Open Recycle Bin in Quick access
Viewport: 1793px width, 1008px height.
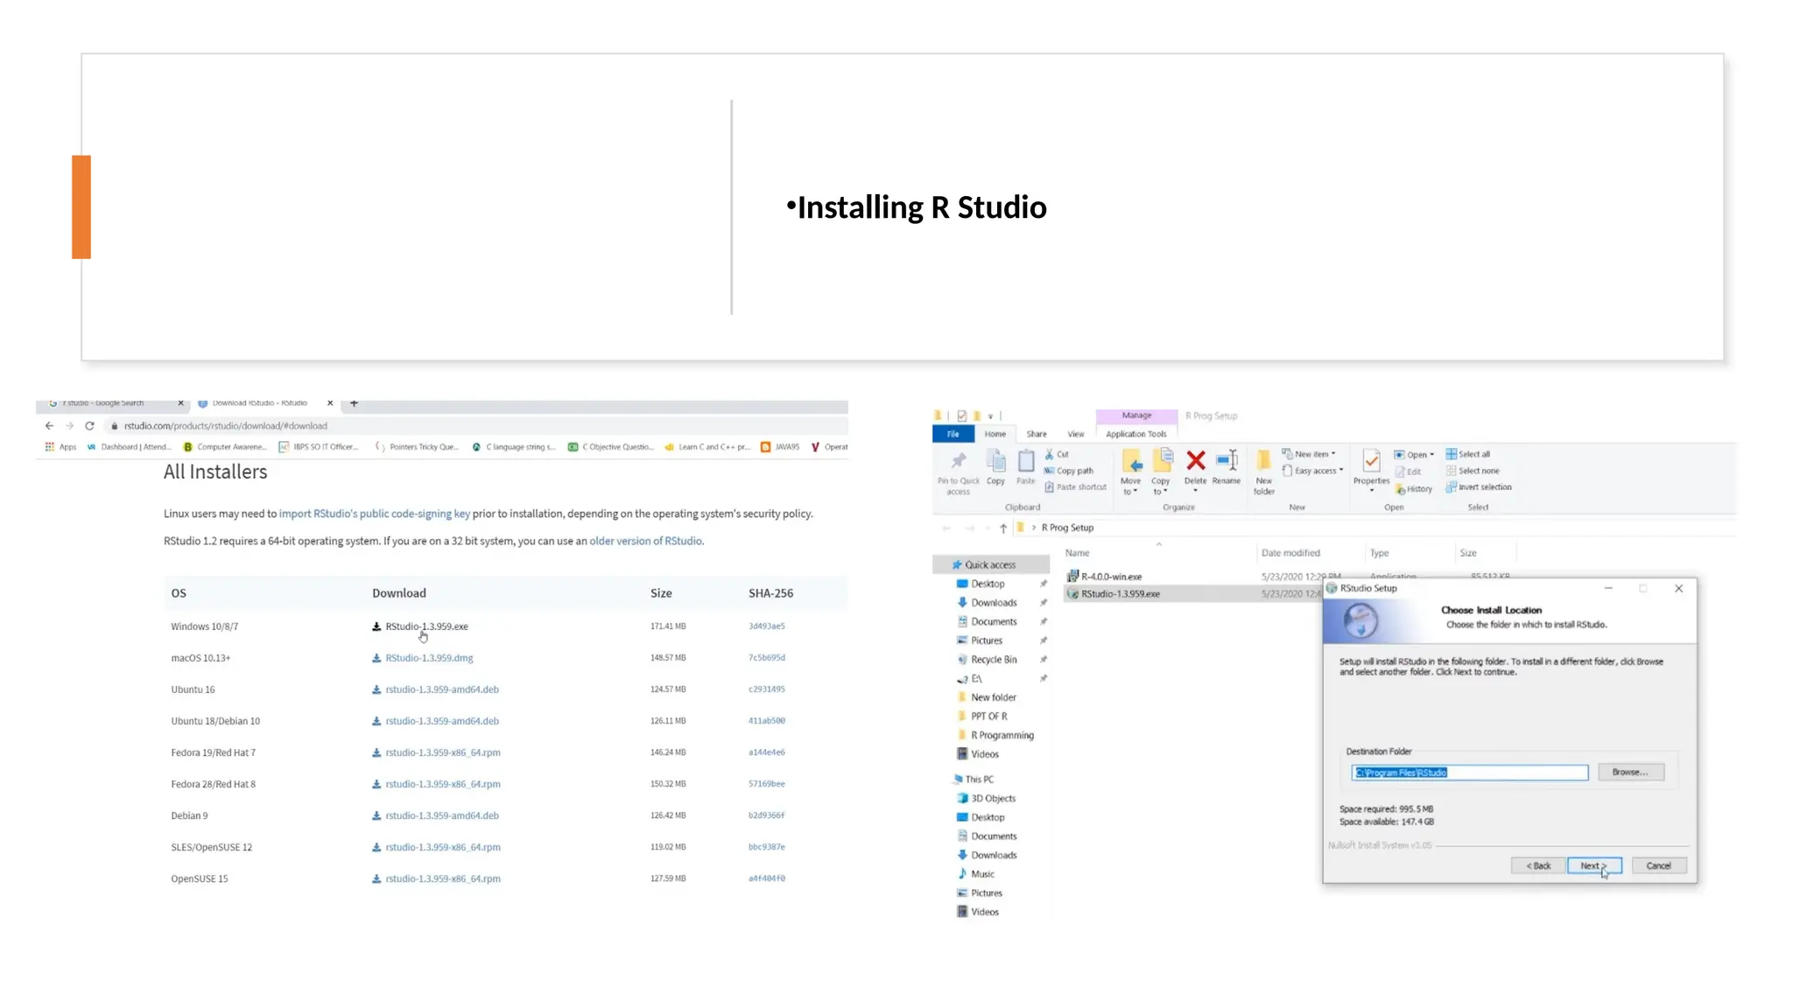(x=994, y=660)
